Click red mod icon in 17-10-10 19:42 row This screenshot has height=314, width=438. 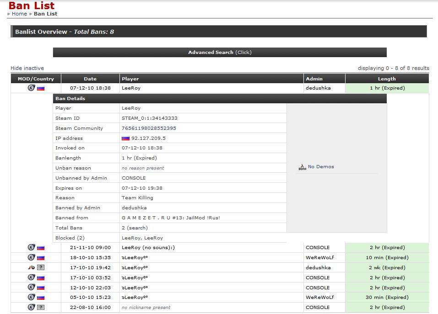tap(31, 267)
